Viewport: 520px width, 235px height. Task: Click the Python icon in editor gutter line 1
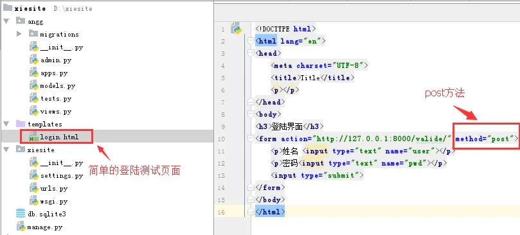[x=236, y=28]
